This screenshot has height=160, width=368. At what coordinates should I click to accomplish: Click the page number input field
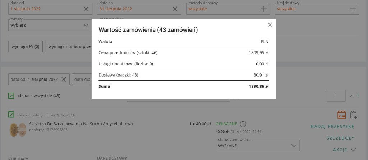[x=336, y=96]
